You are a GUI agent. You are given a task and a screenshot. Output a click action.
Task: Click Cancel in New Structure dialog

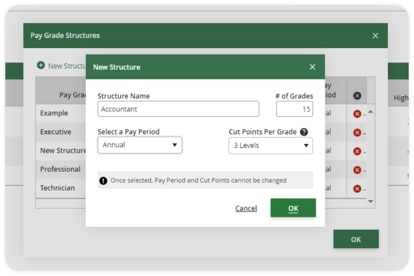coord(246,208)
